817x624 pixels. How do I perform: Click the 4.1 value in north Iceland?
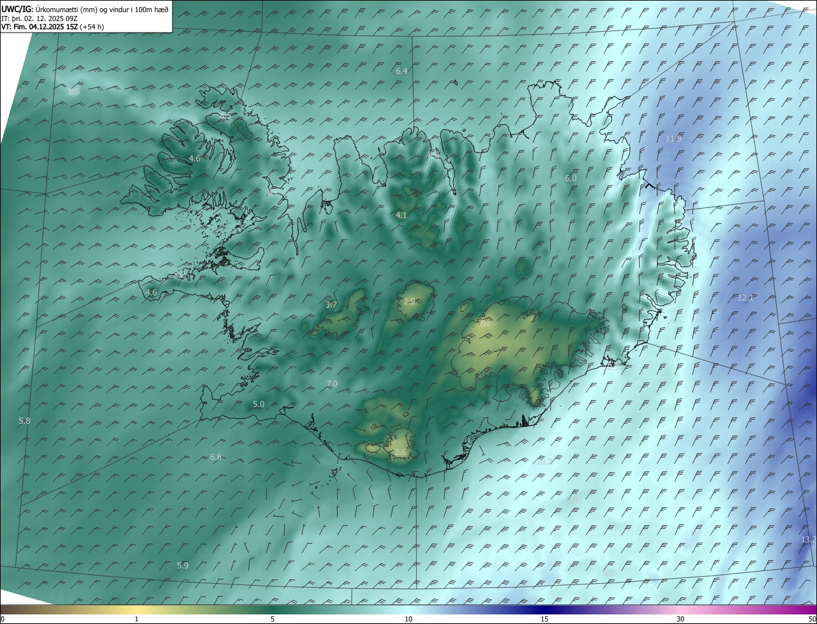401,216
